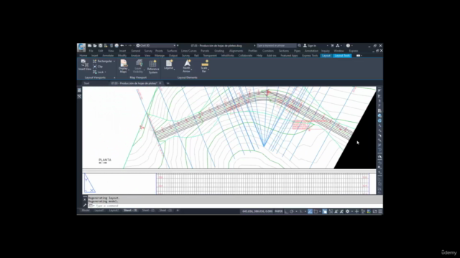
Task: Switch to the Layout Tools ribbon tab
Action: point(342,56)
